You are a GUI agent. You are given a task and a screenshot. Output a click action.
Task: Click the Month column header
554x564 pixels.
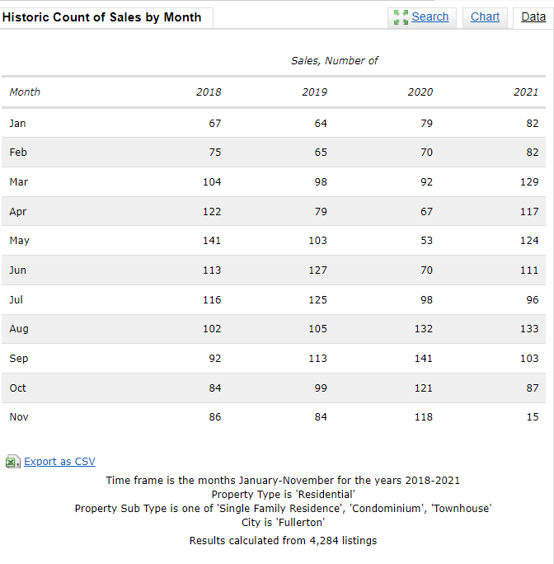click(x=25, y=92)
